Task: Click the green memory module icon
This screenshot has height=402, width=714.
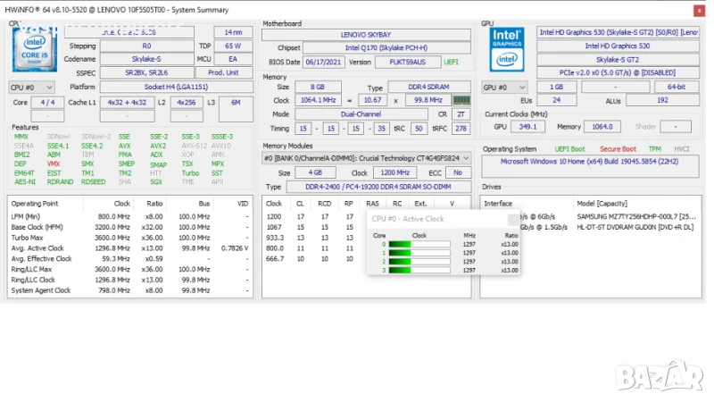Action: pos(461,100)
